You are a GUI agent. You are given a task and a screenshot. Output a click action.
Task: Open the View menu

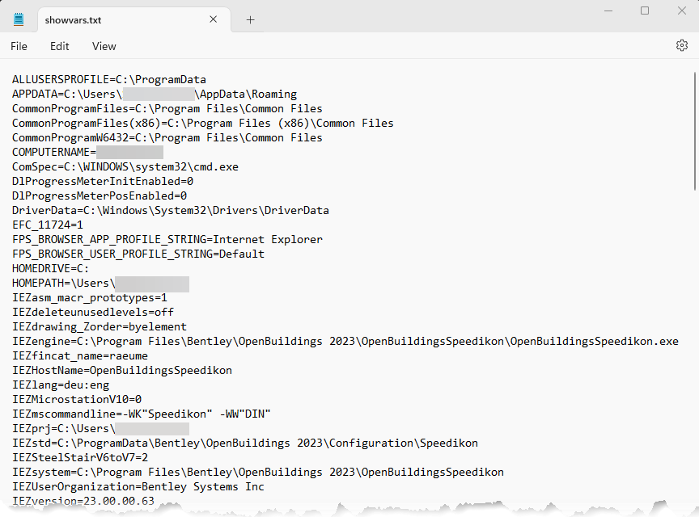[x=104, y=46]
